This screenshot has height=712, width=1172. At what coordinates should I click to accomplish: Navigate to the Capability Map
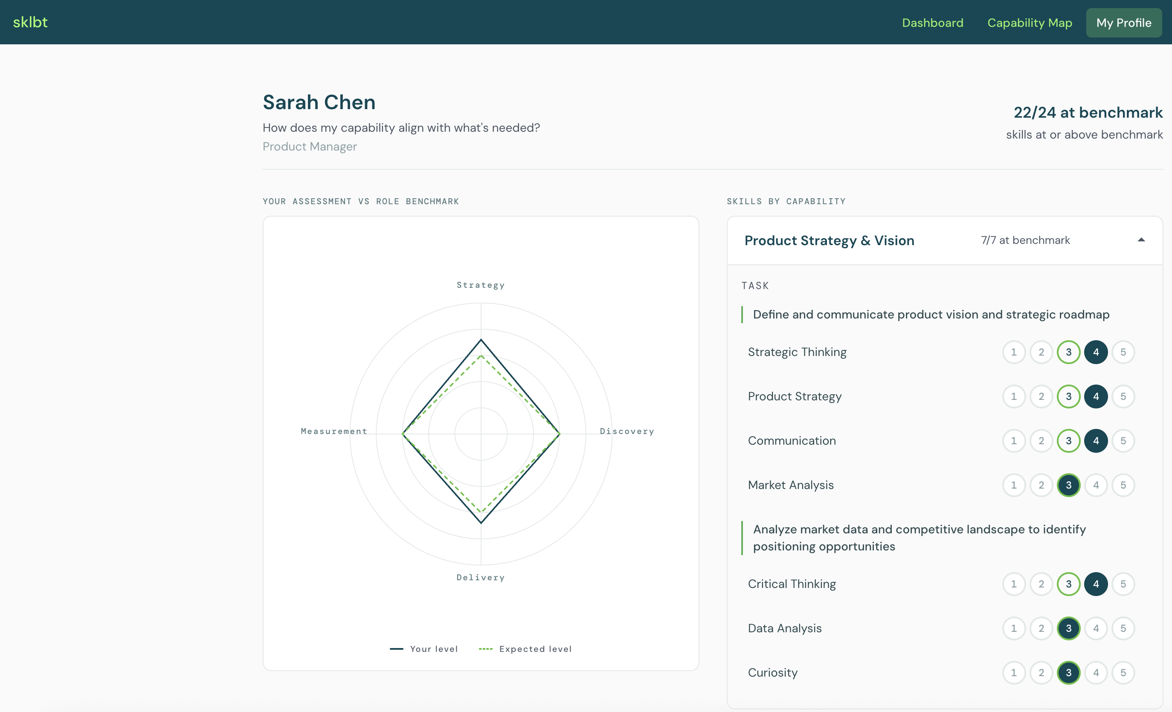click(x=1029, y=22)
